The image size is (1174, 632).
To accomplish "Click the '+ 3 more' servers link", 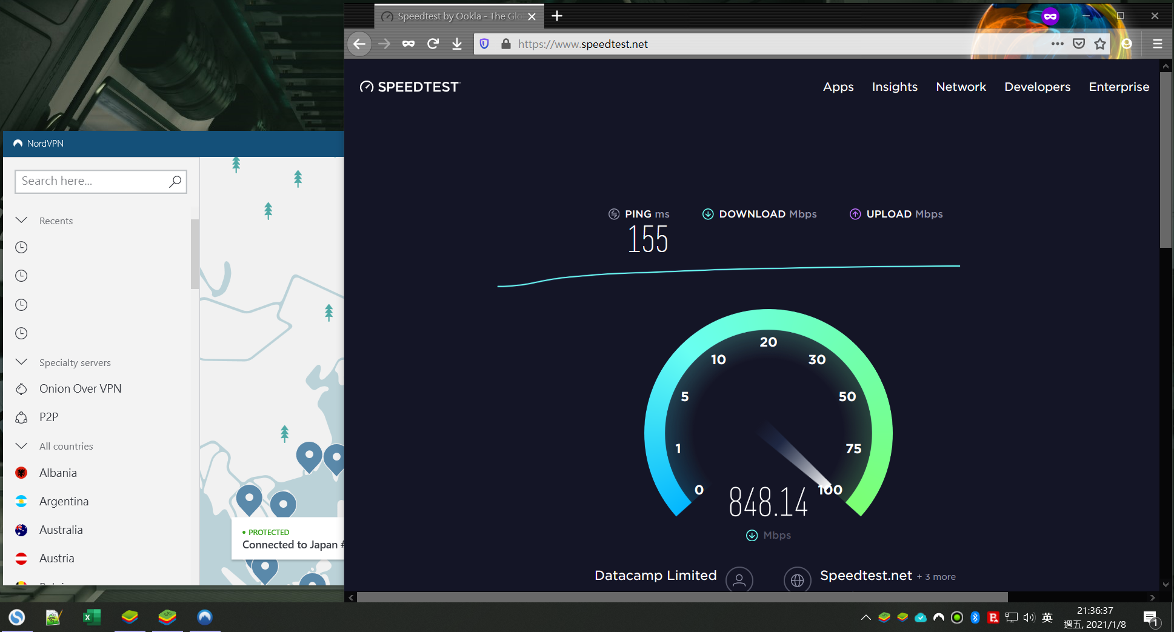I will (936, 577).
